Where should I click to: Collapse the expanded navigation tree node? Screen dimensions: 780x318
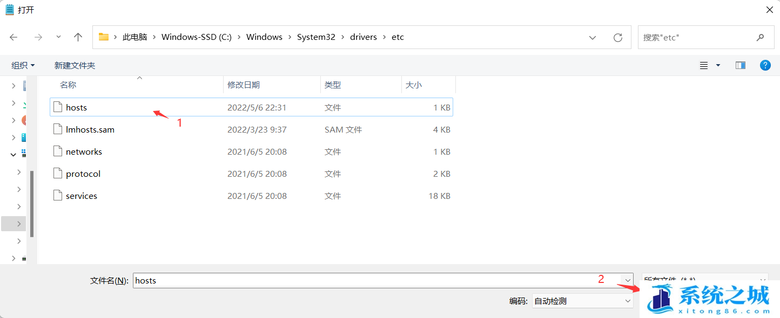point(14,154)
